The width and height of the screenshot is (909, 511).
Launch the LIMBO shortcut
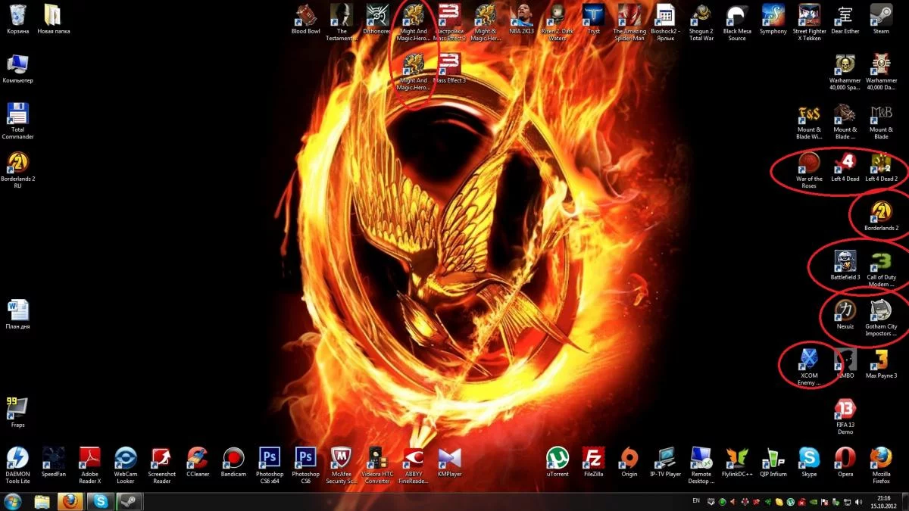pos(845,364)
